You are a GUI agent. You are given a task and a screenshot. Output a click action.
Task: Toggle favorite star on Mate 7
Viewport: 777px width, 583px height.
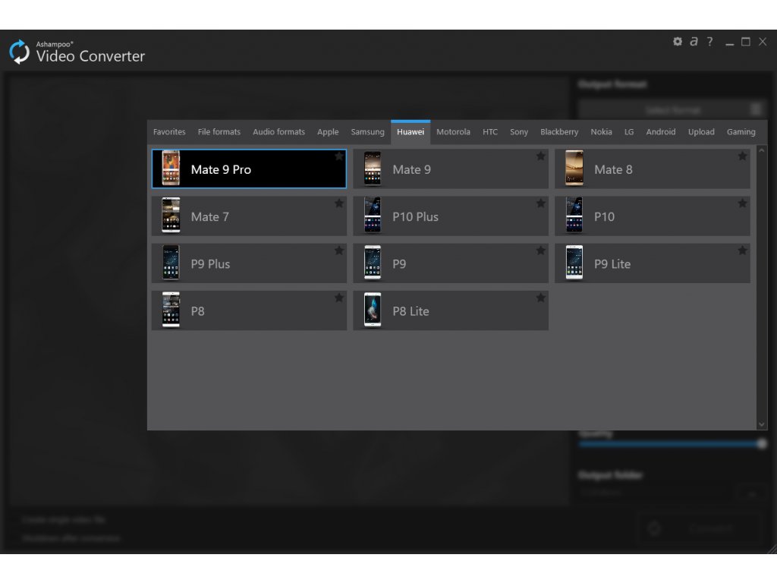pyautogui.click(x=339, y=203)
